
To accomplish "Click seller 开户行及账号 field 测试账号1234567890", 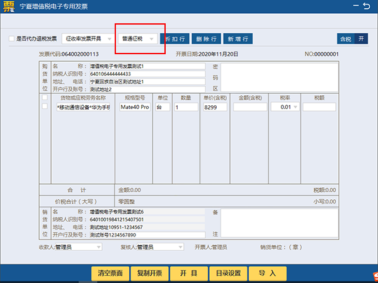I will [x=147, y=234].
